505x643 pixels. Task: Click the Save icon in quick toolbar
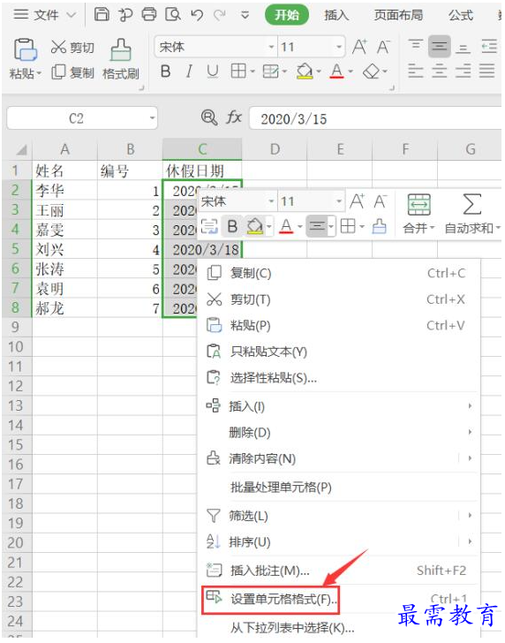[102, 14]
